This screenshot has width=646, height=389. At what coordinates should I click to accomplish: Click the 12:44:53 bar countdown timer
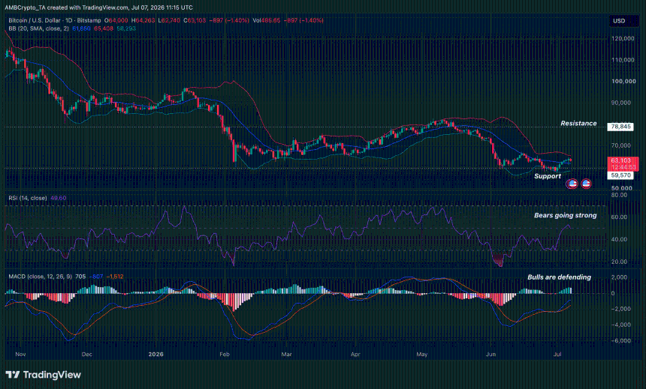[623, 167]
